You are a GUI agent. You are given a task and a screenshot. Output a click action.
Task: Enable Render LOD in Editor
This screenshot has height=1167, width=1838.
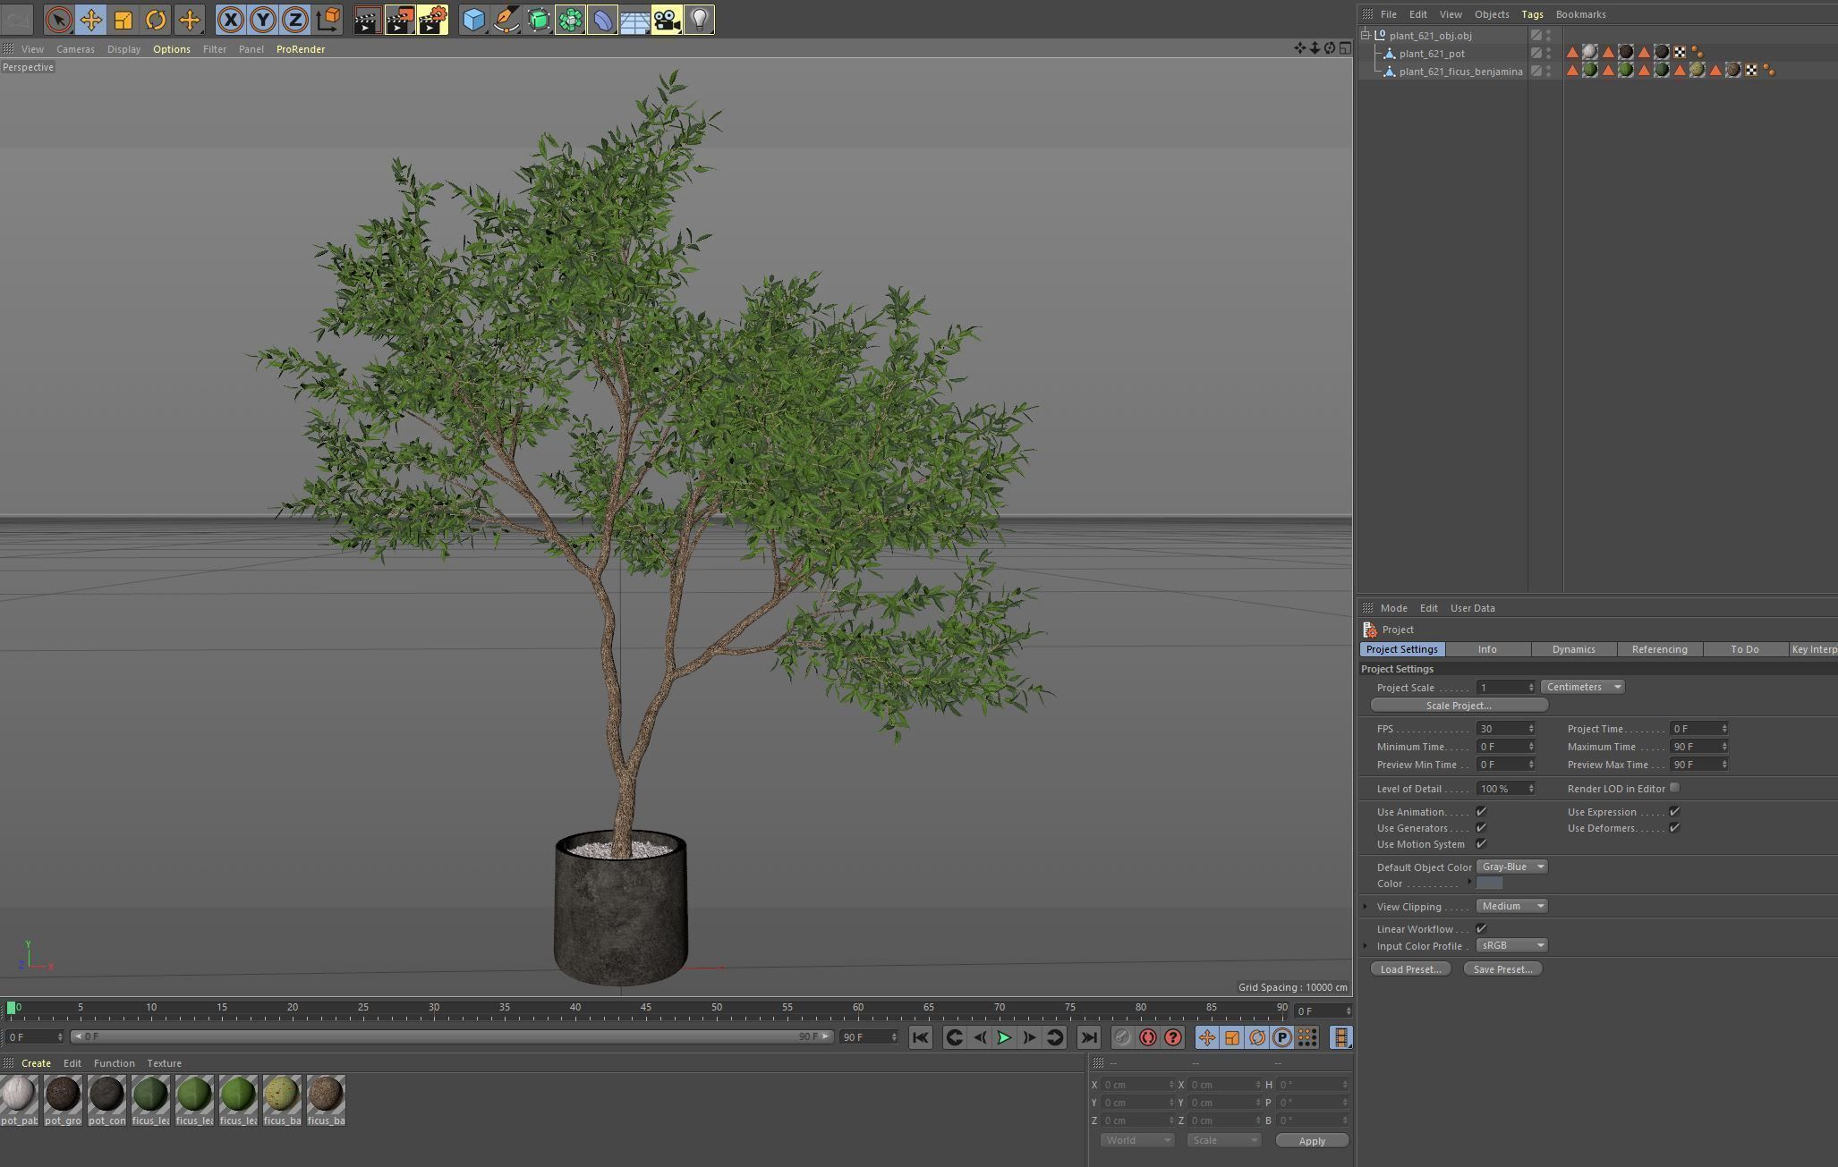pyautogui.click(x=1674, y=788)
